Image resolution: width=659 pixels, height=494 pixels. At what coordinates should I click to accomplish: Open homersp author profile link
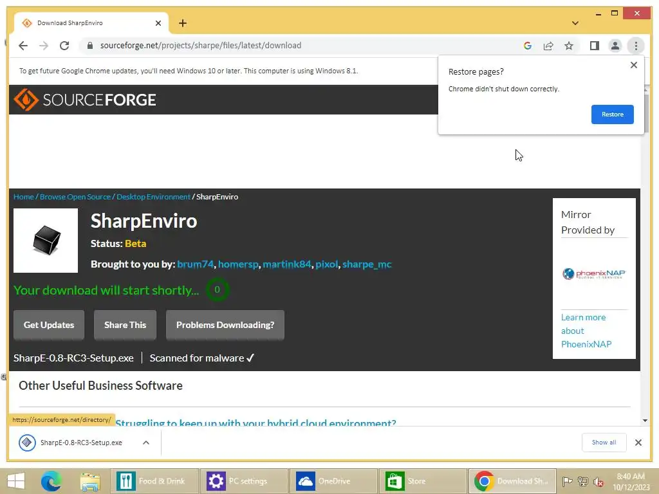(x=238, y=264)
